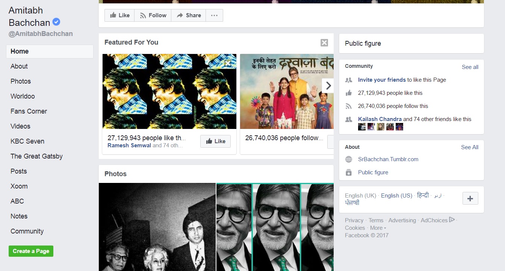Click the first friend avatar thumbnail in Community

click(362, 127)
